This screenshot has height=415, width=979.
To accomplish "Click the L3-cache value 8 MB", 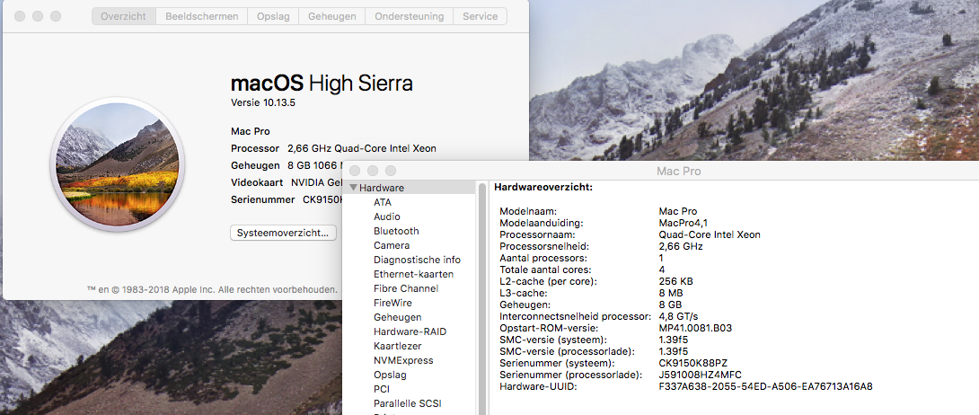I will click(x=671, y=293).
